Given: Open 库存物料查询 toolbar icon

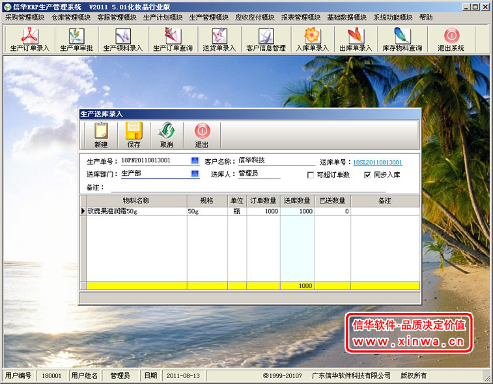Looking at the screenshot, I should 402,39.
